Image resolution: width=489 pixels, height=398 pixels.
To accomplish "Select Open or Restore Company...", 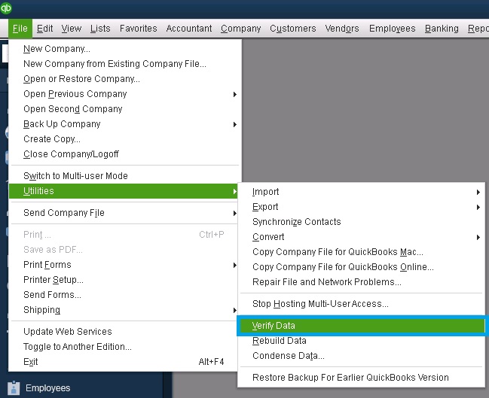I will (x=125, y=79).
